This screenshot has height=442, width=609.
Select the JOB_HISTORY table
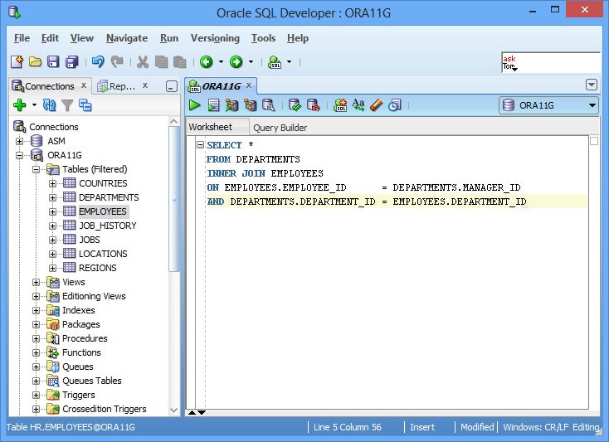pos(108,226)
